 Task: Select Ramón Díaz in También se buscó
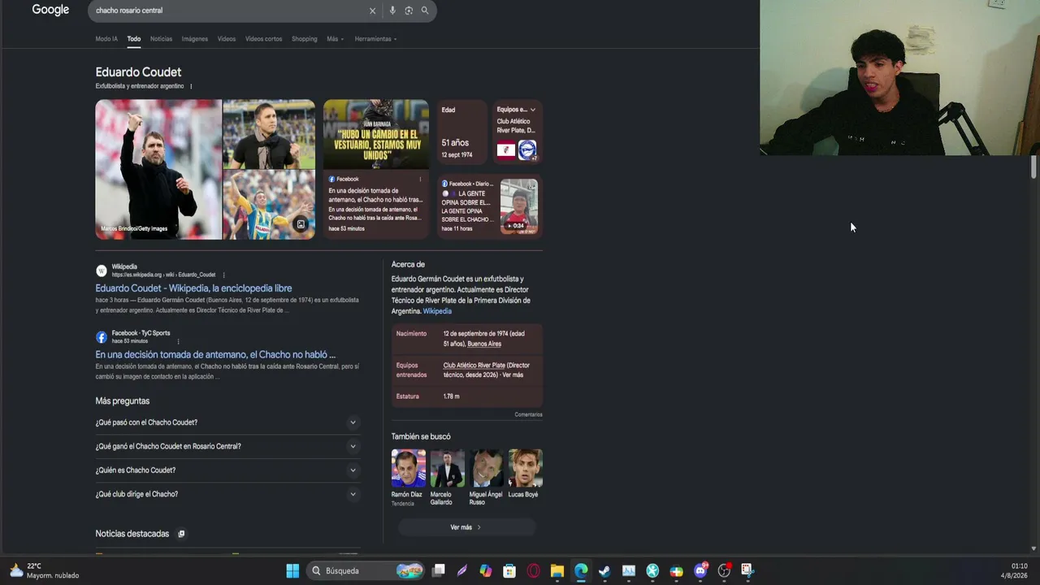click(408, 478)
